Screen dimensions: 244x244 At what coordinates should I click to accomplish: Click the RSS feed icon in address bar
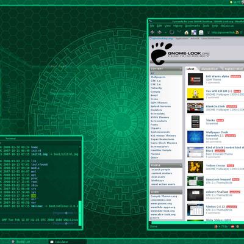pyautogui.click(x=237, y=32)
